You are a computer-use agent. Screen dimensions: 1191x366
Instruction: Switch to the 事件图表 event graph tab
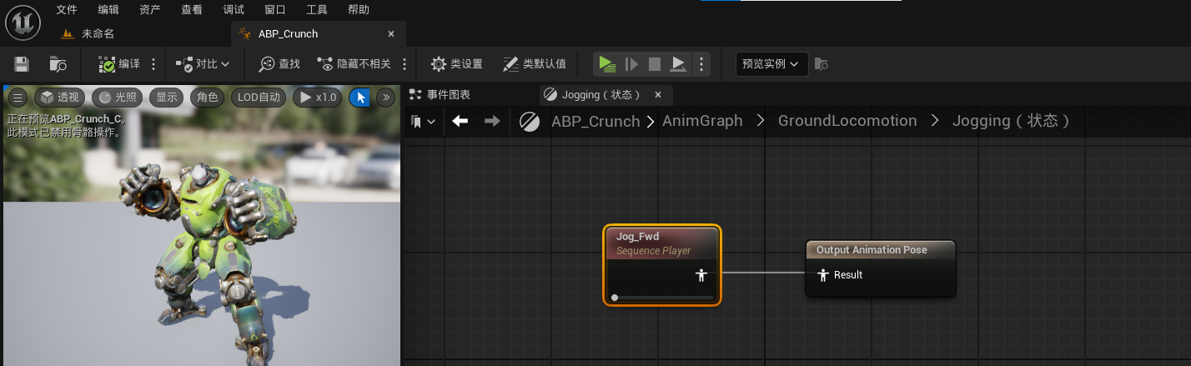440,95
